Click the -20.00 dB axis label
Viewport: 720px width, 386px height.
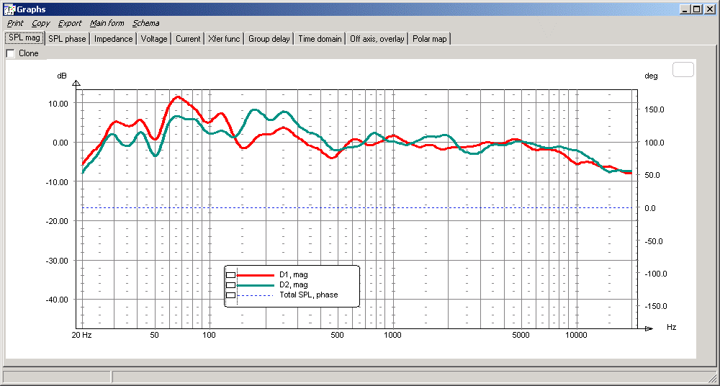tap(56, 221)
